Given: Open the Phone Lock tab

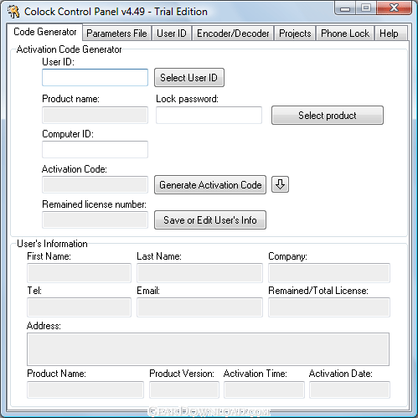Looking at the screenshot, I should click(x=345, y=34).
